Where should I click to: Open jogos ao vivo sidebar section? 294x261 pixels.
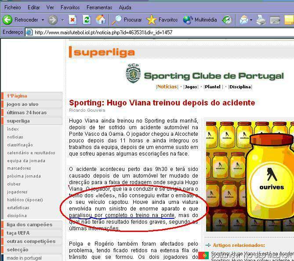coord(32,104)
